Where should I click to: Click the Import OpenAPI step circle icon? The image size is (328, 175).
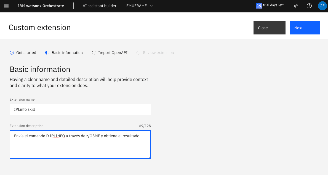click(94, 53)
